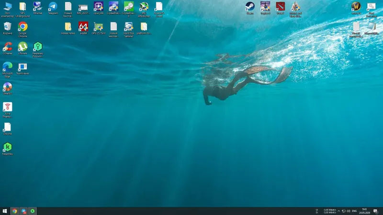383x215 pixels.
Task: Select the Assassin's Creed shortcut
Action: point(159,9)
